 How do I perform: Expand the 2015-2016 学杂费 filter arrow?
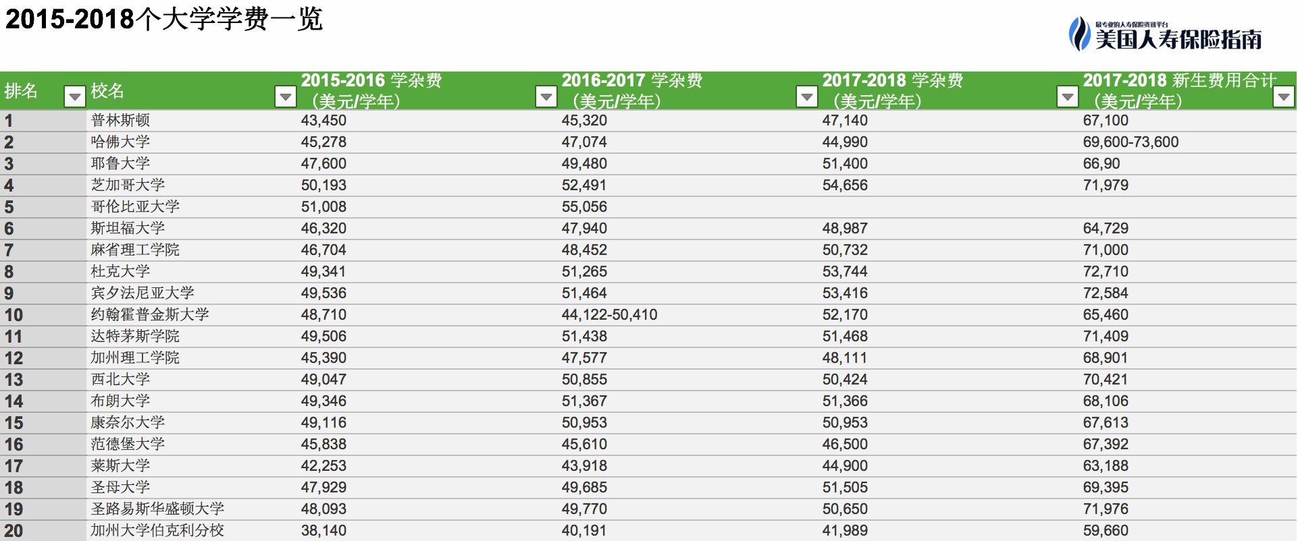coord(546,96)
